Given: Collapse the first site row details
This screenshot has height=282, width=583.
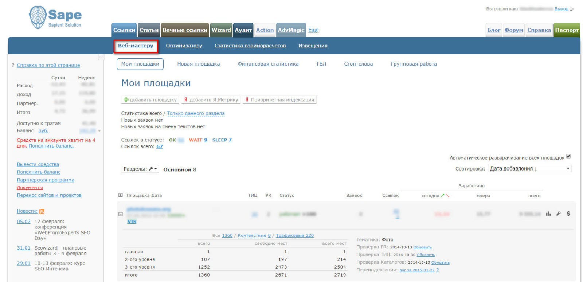Looking at the screenshot, I should click(x=121, y=214).
